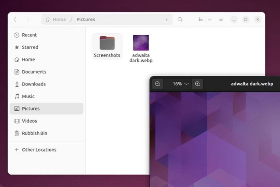Image resolution: width=280 pixels, height=187 pixels.
Task: Maximize the Files window
Action: 246,19
